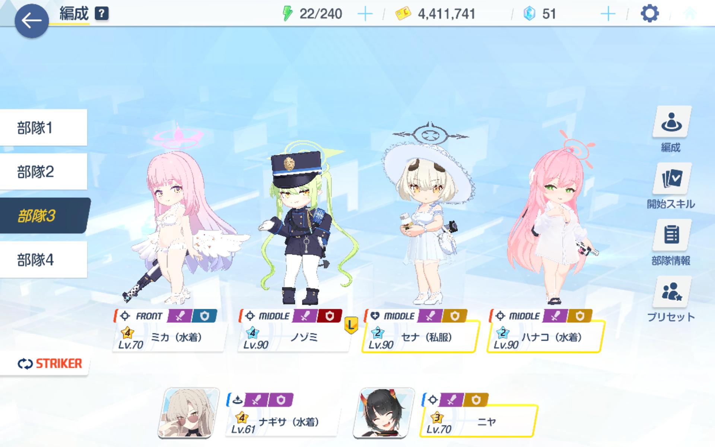Open 開始スキル cards icon

point(671,178)
